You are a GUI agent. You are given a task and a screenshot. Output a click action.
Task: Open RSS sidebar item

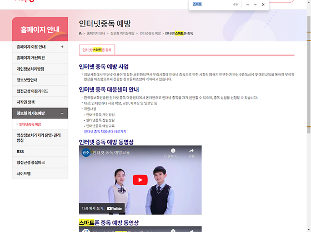(x=40, y=151)
